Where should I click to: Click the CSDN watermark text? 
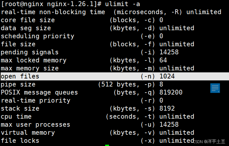coord(209,141)
